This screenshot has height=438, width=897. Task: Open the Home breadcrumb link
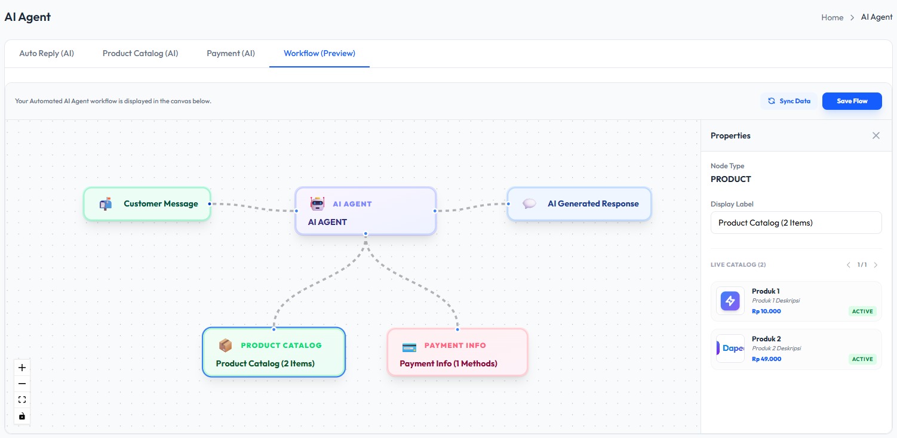[x=832, y=17]
